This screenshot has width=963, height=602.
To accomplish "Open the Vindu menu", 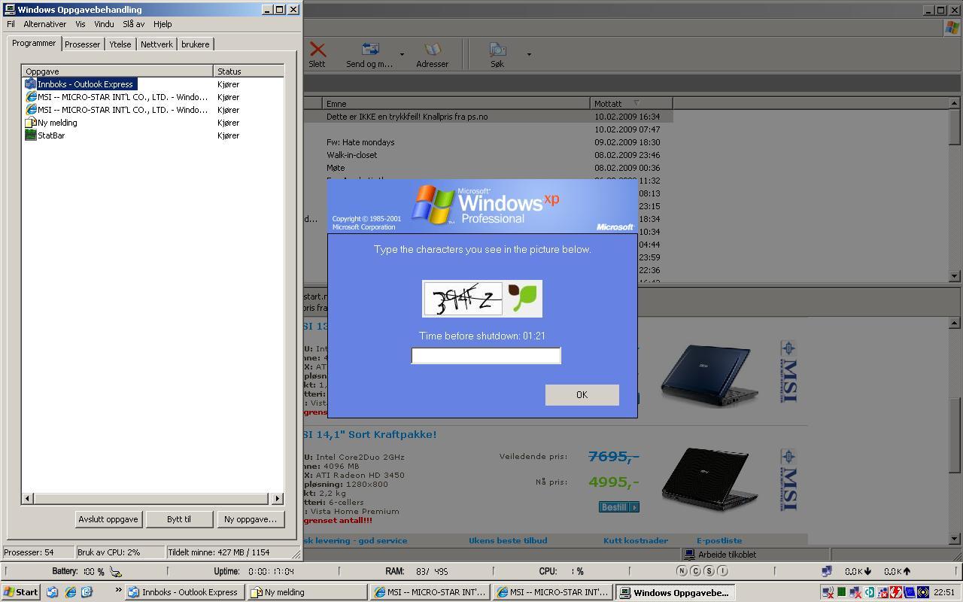I will [104, 24].
